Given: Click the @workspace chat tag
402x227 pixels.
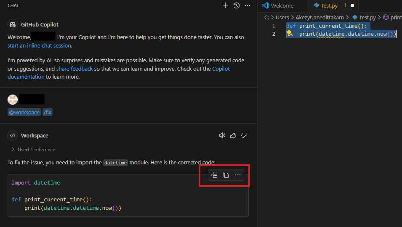Looking at the screenshot, I should coord(24,112).
